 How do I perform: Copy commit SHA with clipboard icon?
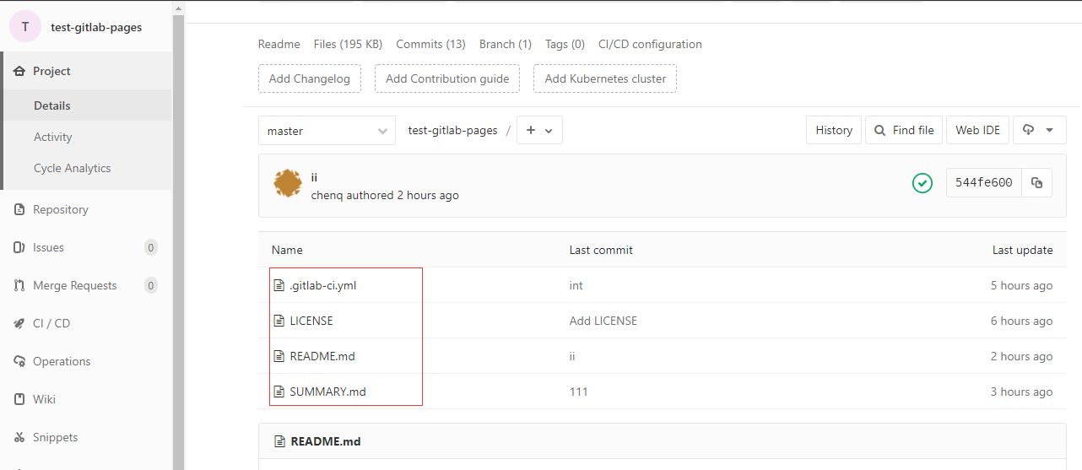point(1036,183)
